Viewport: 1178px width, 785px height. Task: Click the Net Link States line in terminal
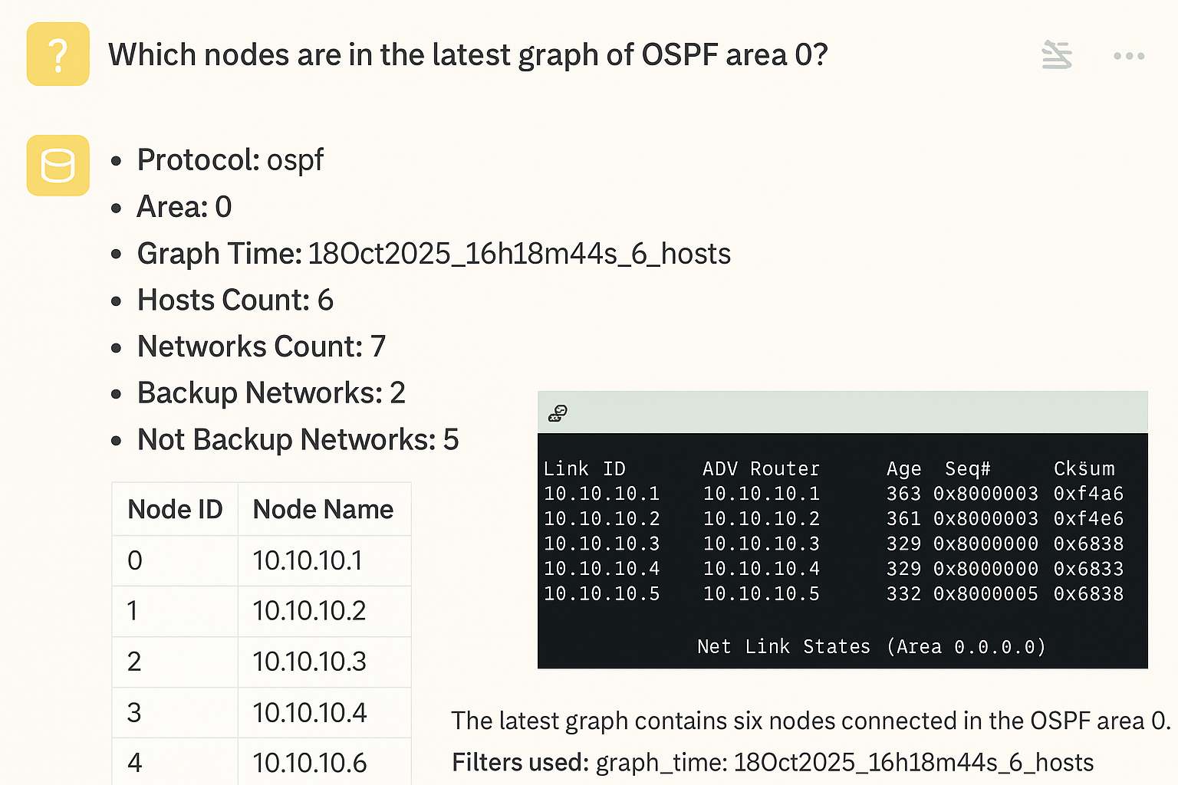[871, 646]
